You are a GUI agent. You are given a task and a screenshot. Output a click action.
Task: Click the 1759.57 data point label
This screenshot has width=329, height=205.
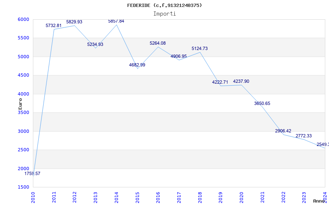pos(32,174)
